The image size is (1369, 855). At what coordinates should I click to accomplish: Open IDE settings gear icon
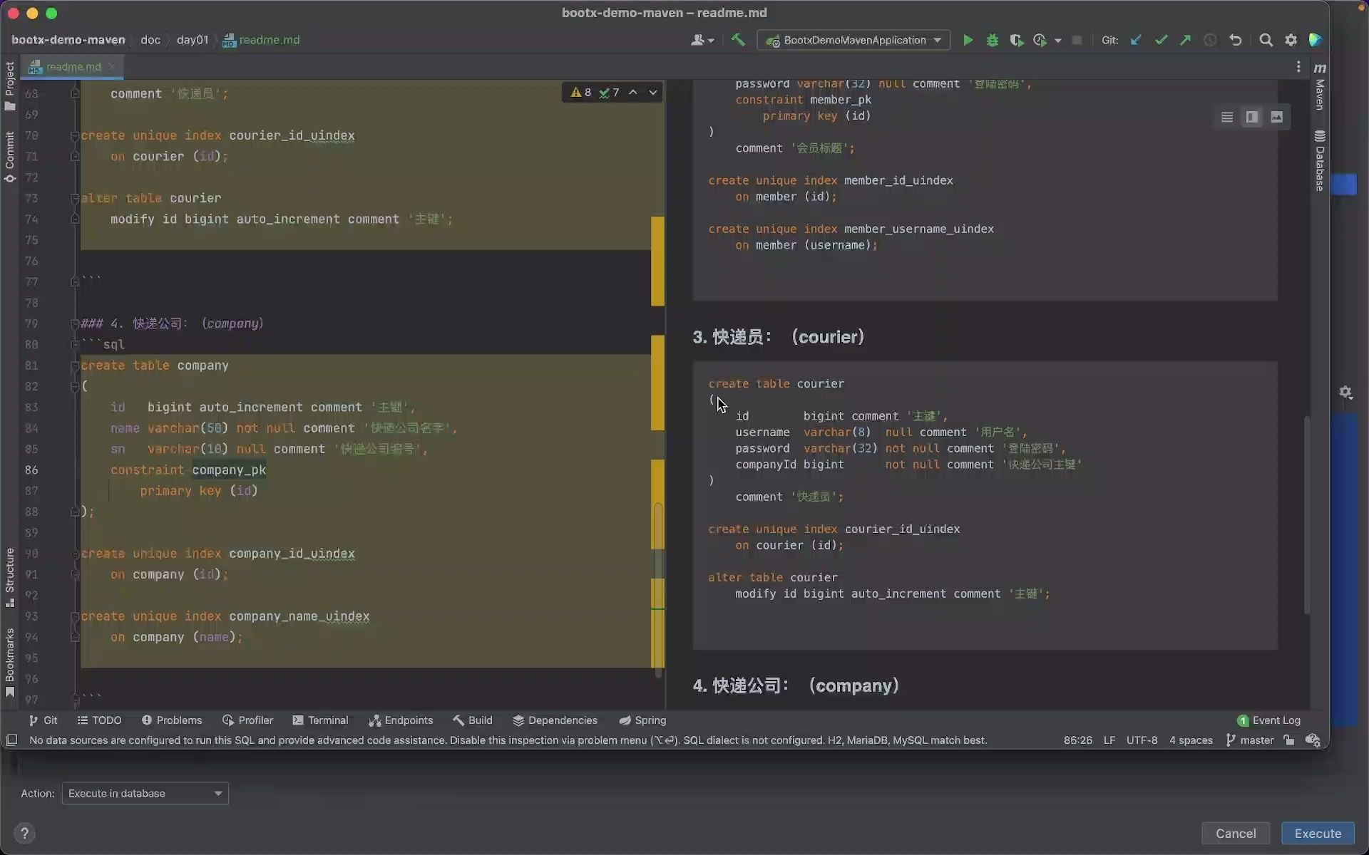1291,41
